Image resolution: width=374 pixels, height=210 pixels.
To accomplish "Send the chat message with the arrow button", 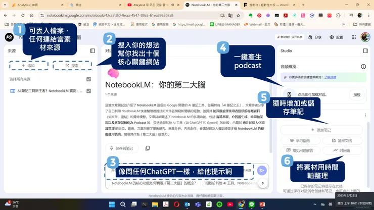I will 262,171.
